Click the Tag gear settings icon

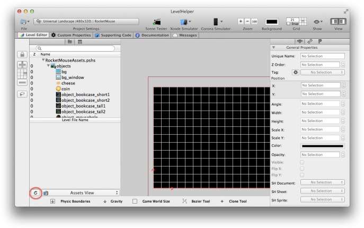(x=296, y=72)
